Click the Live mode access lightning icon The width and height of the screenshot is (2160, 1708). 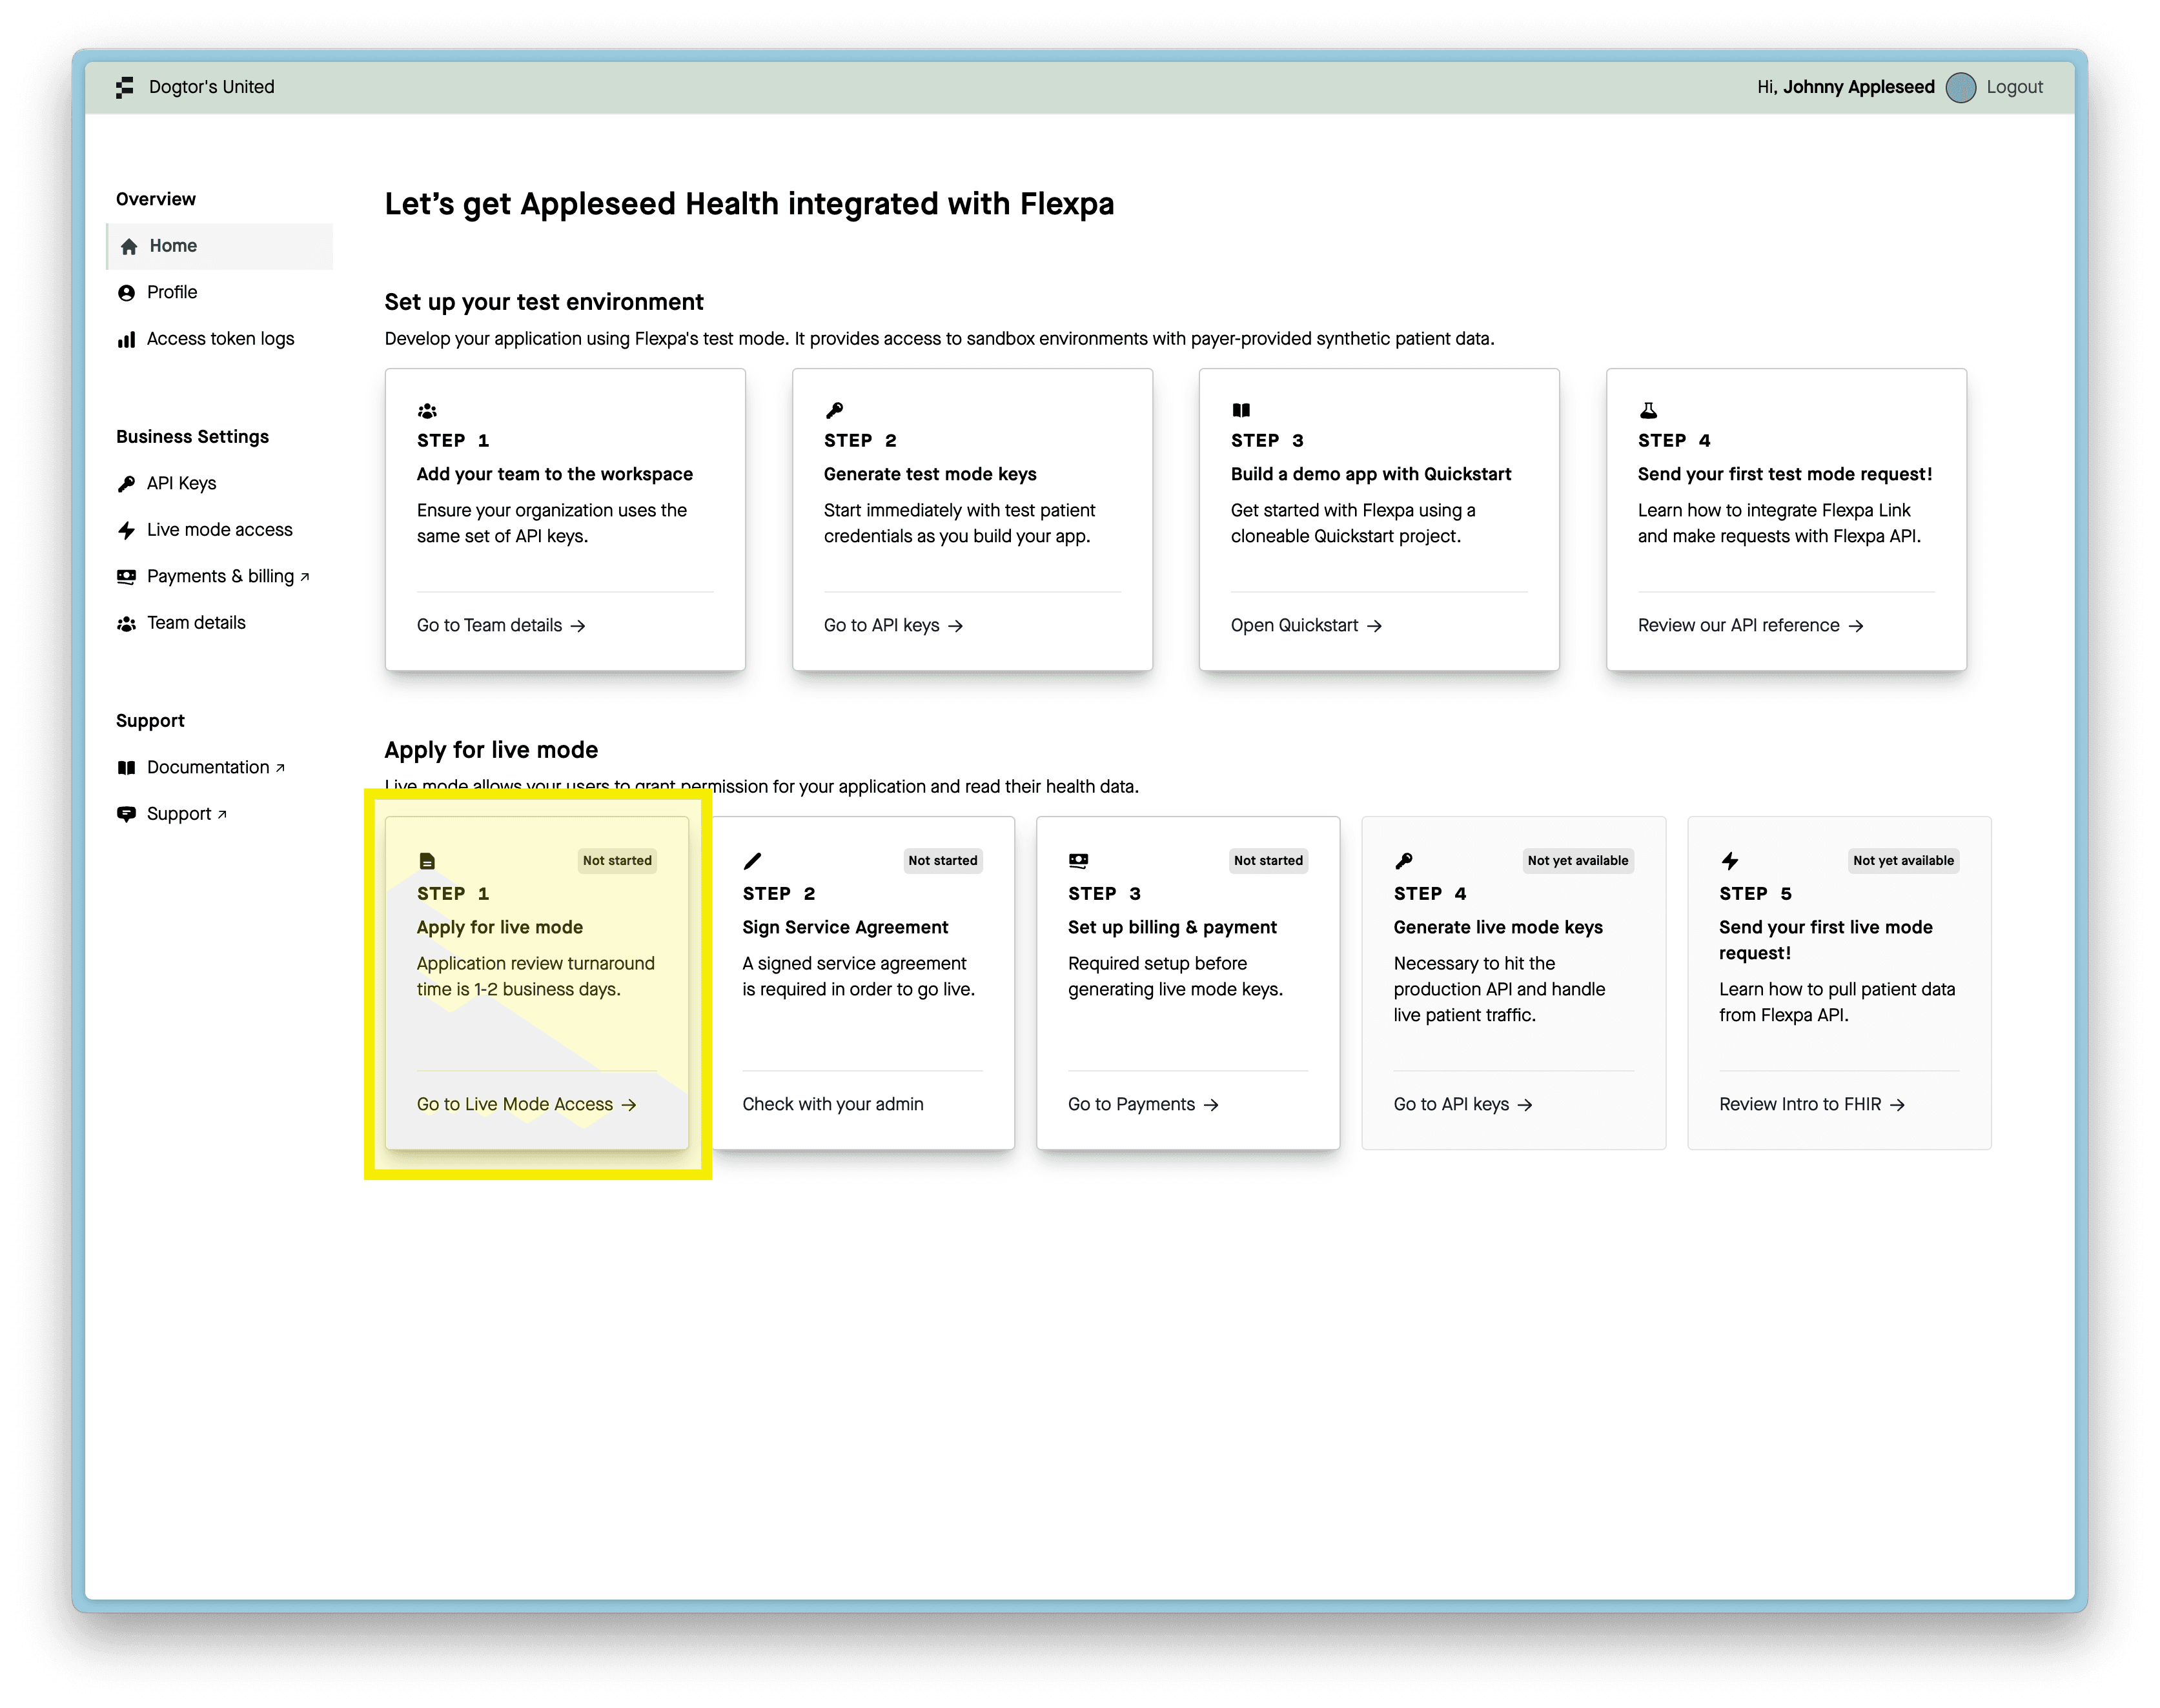[126, 530]
